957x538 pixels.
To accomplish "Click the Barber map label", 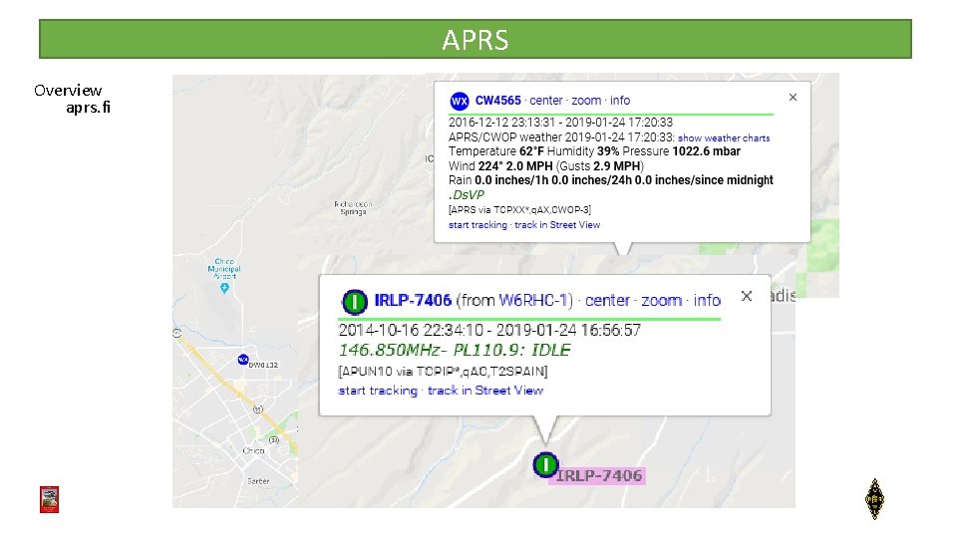I will point(258,481).
